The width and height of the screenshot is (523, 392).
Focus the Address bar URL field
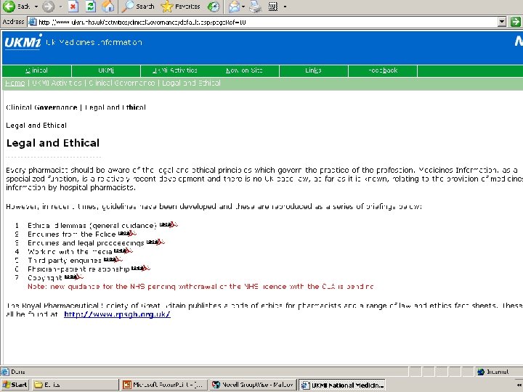[x=267, y=23]
